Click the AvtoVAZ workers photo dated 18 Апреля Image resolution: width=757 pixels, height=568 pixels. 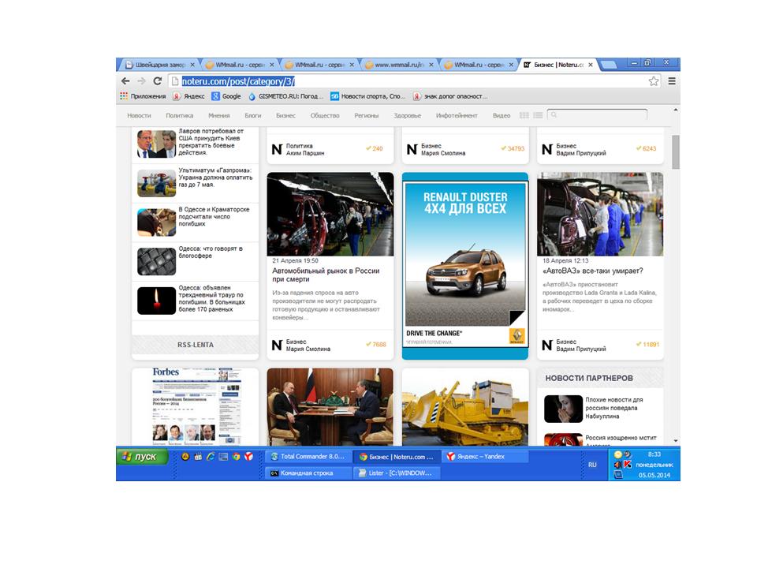[600, 214]
